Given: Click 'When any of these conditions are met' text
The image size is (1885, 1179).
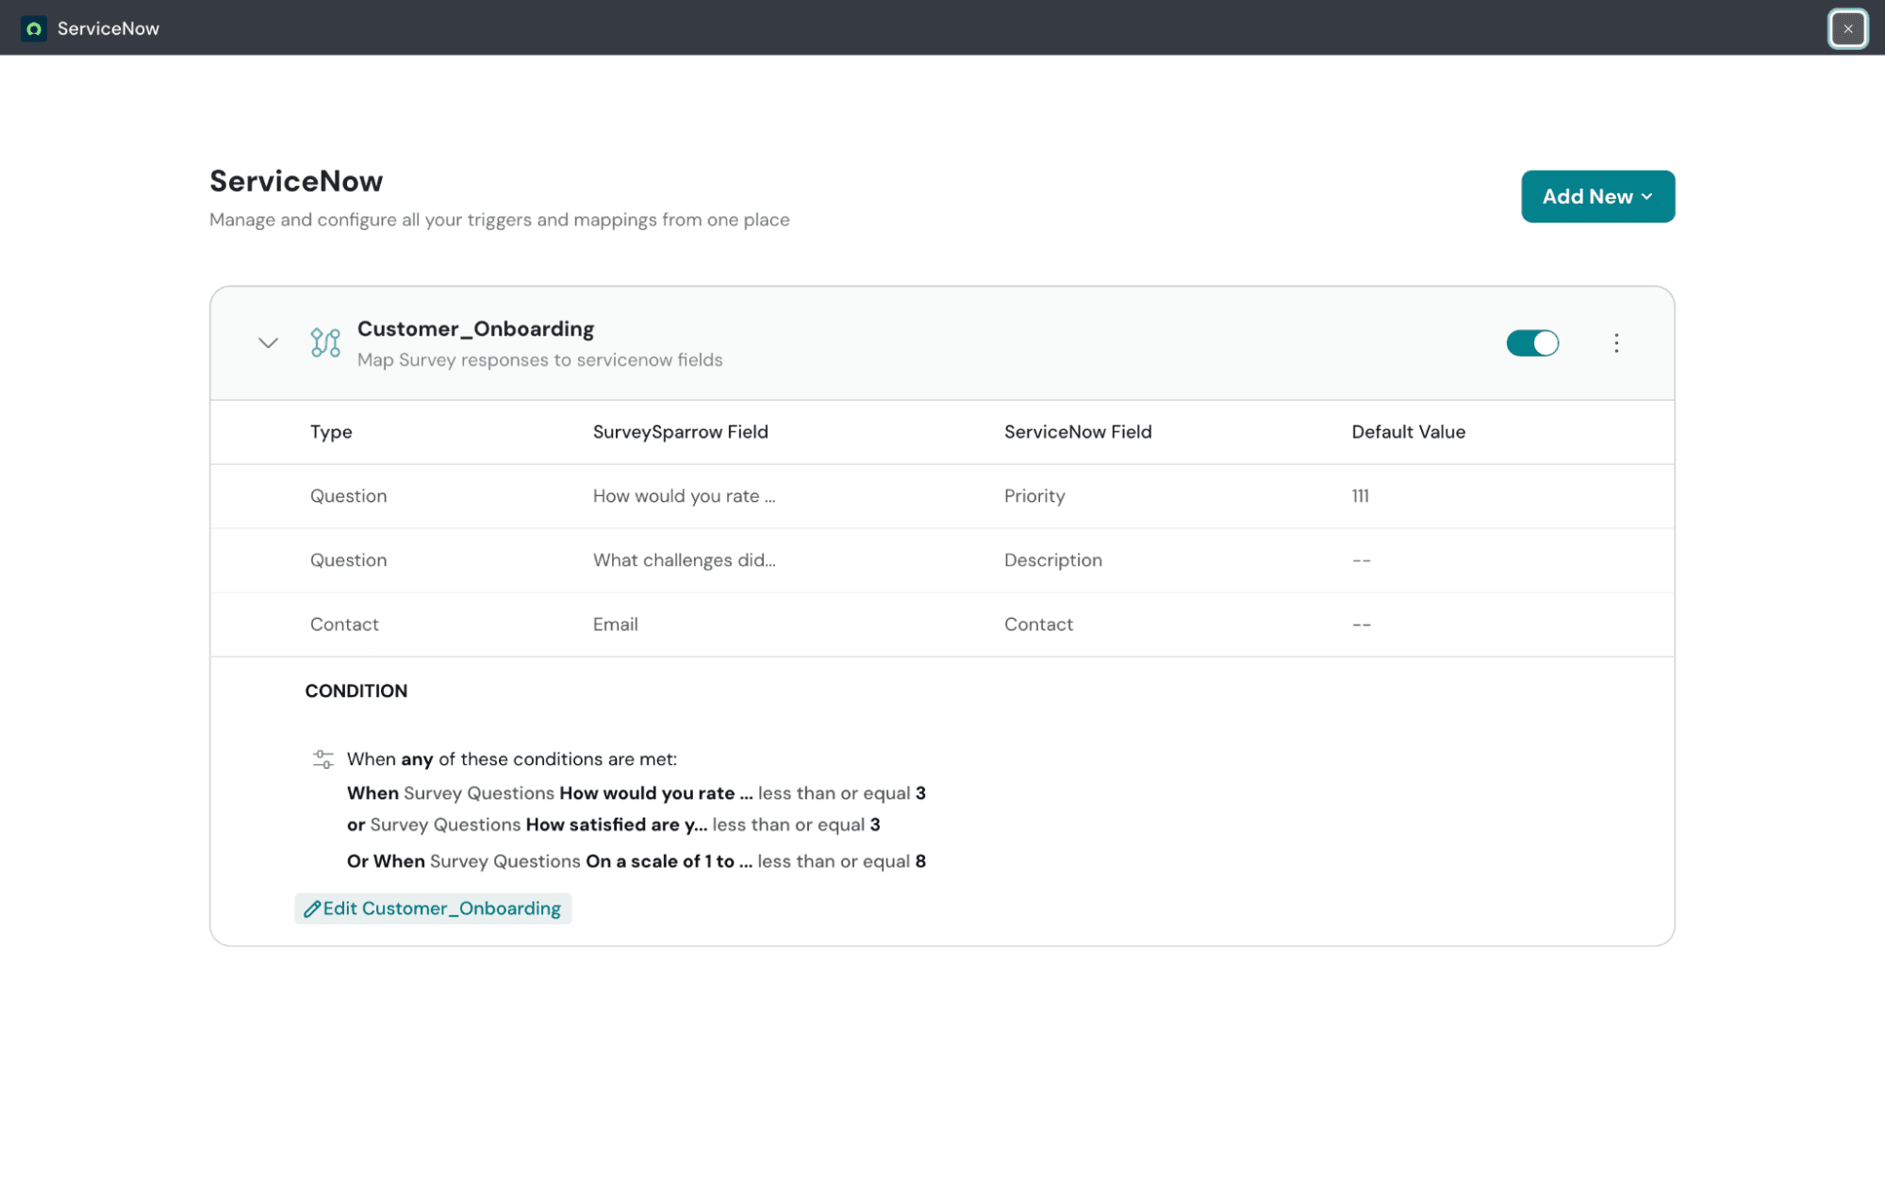Looking at the screenshot, I should [511, 759].
